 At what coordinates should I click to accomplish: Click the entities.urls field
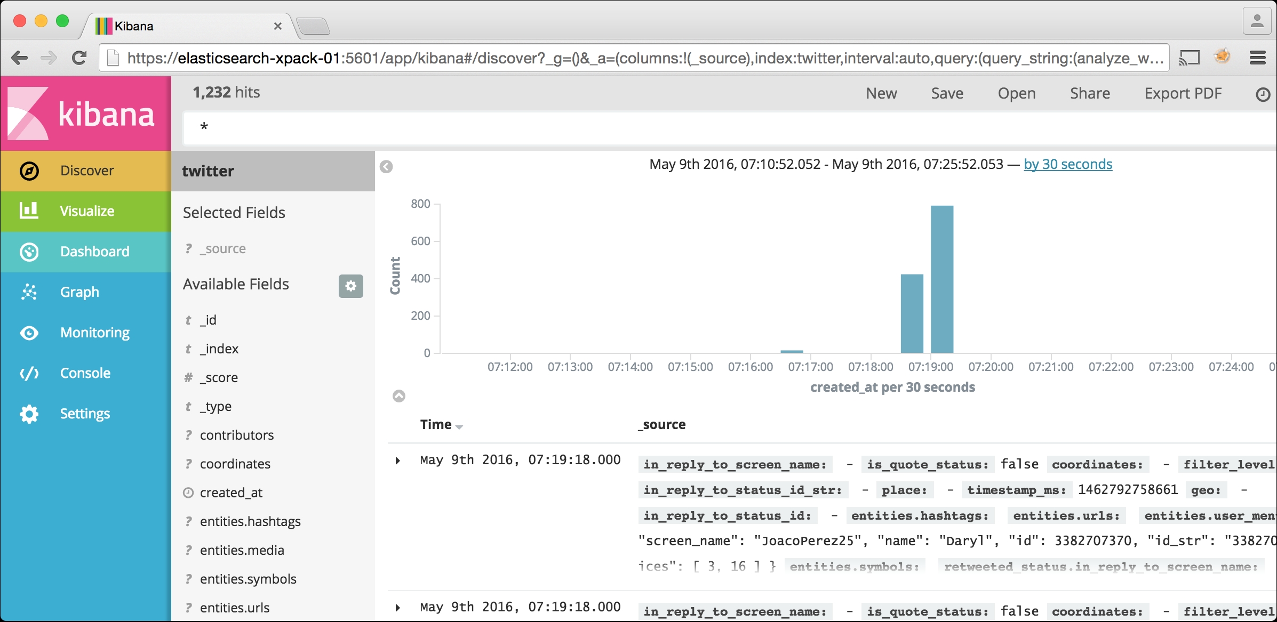pyautogui.click(x=234, y=608)
